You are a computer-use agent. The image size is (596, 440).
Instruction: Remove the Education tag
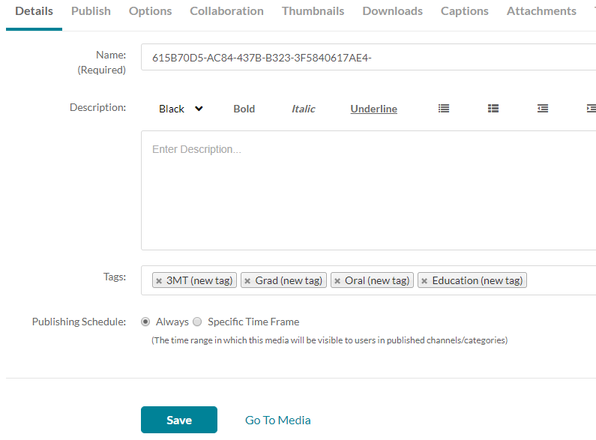click(x=424, y=281)
